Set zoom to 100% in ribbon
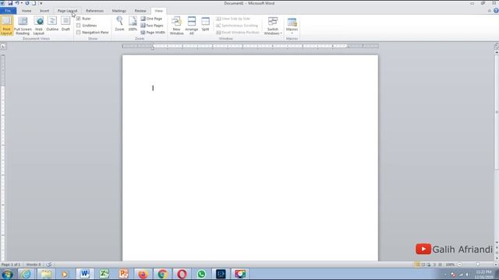The width and height of the screenshot is (499, 280). pyautogui.click(x=133, y=24)
